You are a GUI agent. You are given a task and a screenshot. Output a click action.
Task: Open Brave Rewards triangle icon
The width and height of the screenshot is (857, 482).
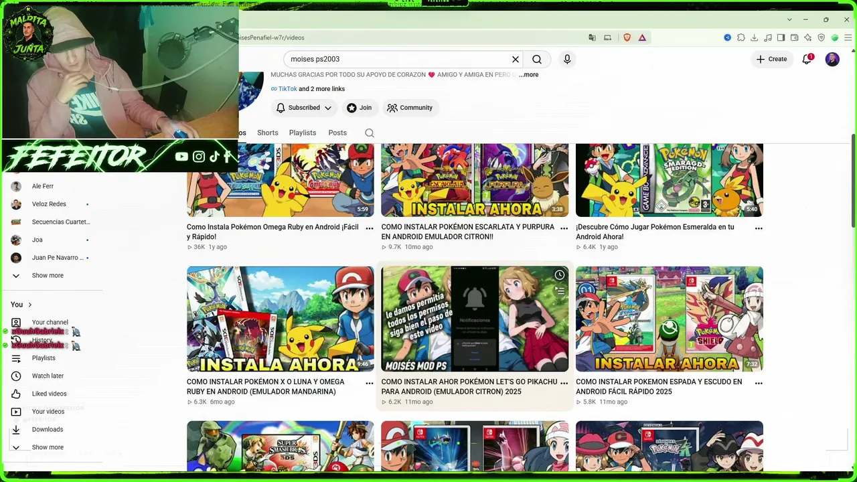coord(642,37)
